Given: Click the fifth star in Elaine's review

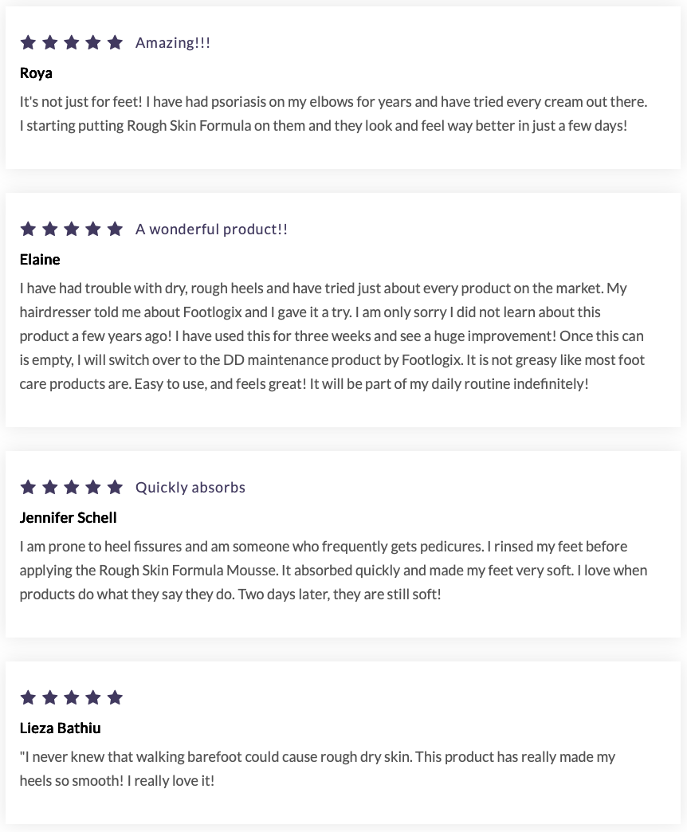Looking at the screenshot, I should click(115, 229).
